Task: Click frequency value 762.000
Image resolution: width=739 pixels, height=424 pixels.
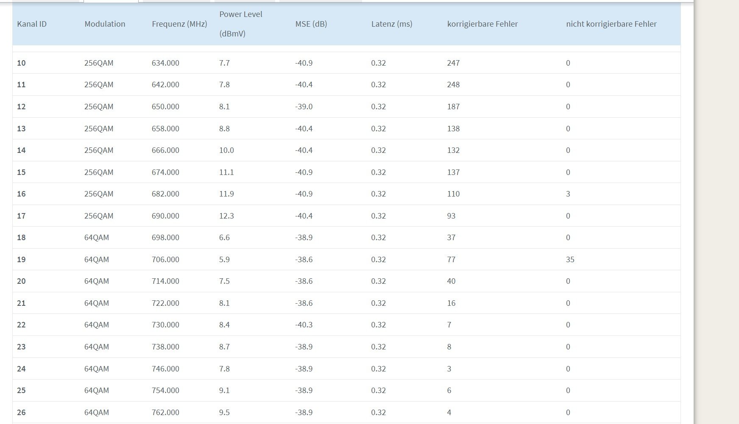Action: click(x=165, y=413)
